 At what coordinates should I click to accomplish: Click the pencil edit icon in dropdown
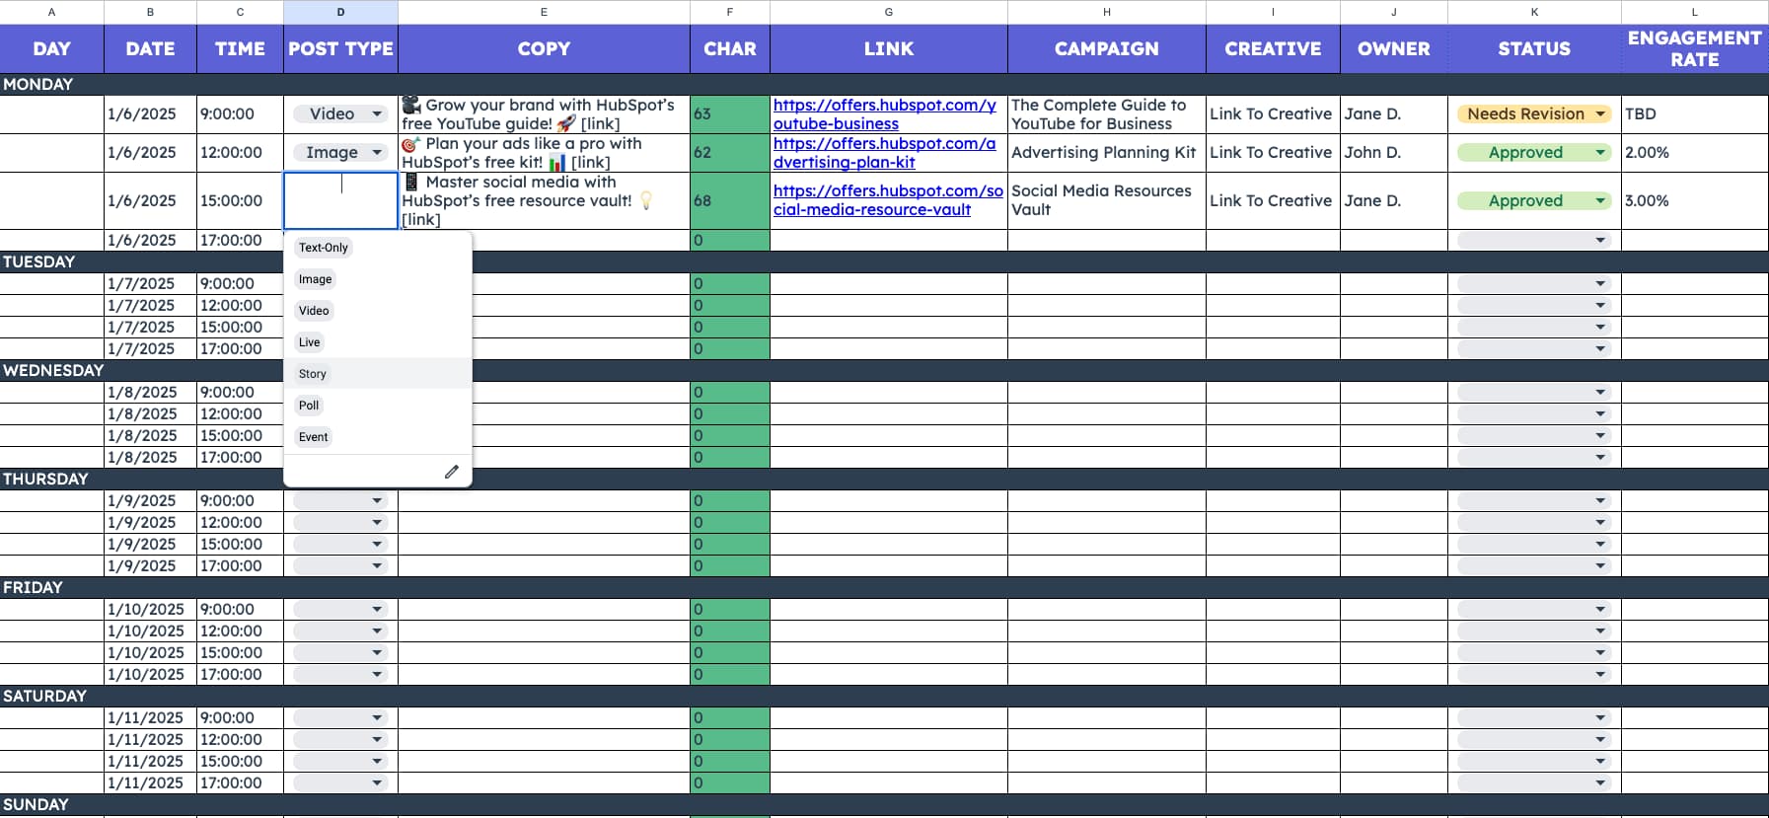pos(451,472)
